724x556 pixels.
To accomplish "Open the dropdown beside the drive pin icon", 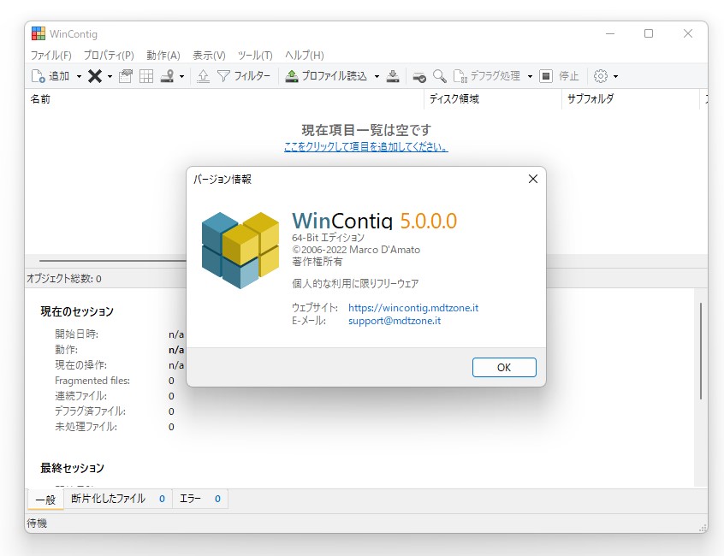I will [182, 77].
